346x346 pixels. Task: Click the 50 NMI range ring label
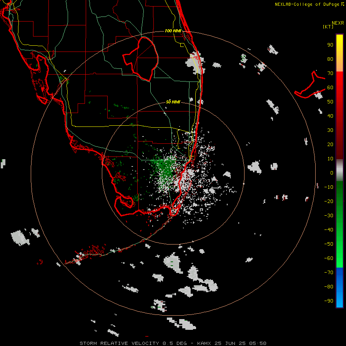tap(173, 102)
